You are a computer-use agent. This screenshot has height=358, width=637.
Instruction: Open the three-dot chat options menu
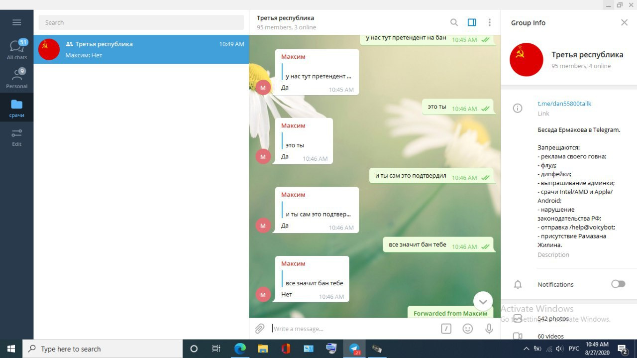[x=490, y=22]
